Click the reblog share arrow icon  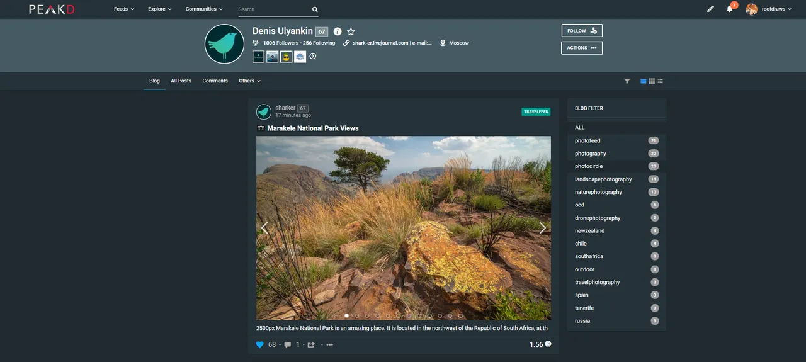pyautogui.click(x=311, y=344)
